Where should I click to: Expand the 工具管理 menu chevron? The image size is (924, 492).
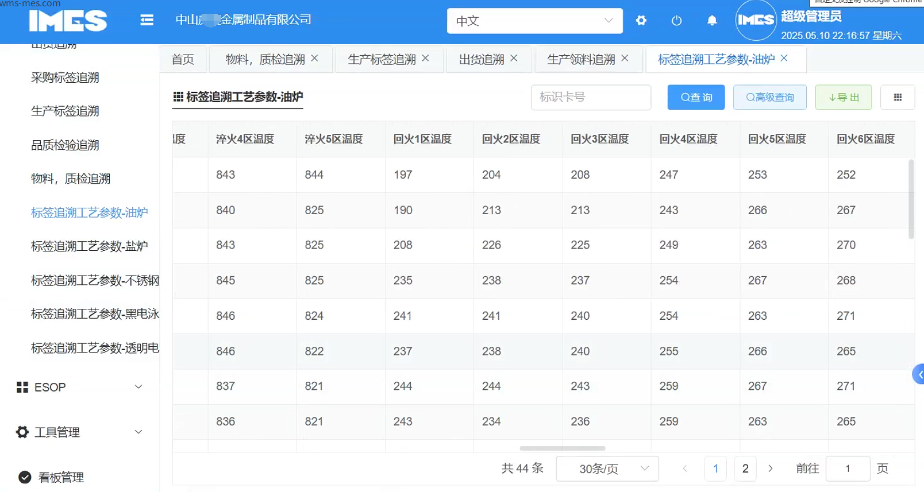[x=138, y=432]
